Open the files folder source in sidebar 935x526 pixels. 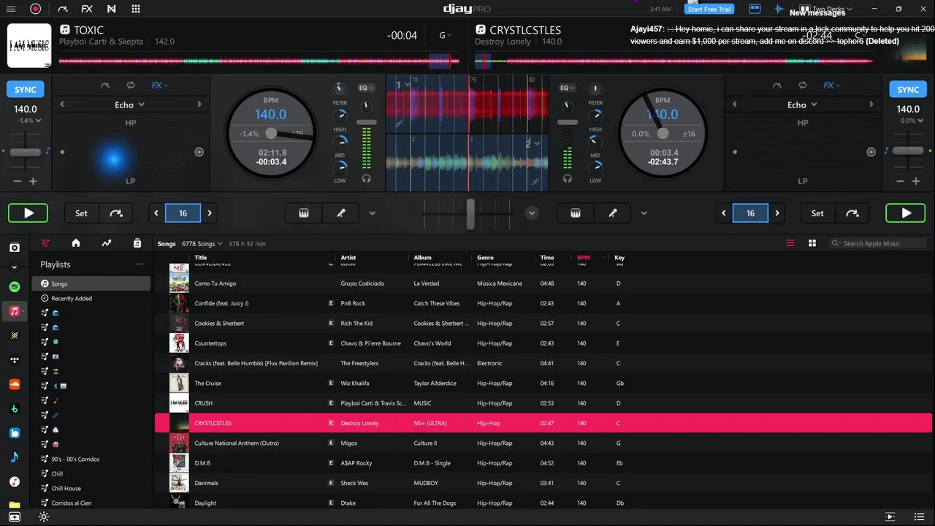pyautogui.click(x=14, y=505)
